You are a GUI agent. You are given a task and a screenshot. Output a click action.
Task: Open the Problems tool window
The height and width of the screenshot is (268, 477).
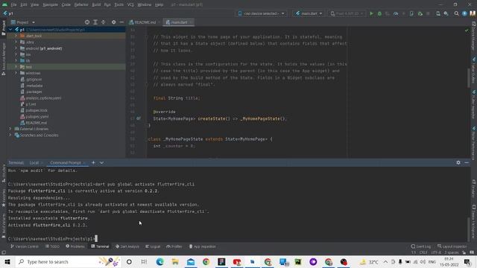click(75, 246)
